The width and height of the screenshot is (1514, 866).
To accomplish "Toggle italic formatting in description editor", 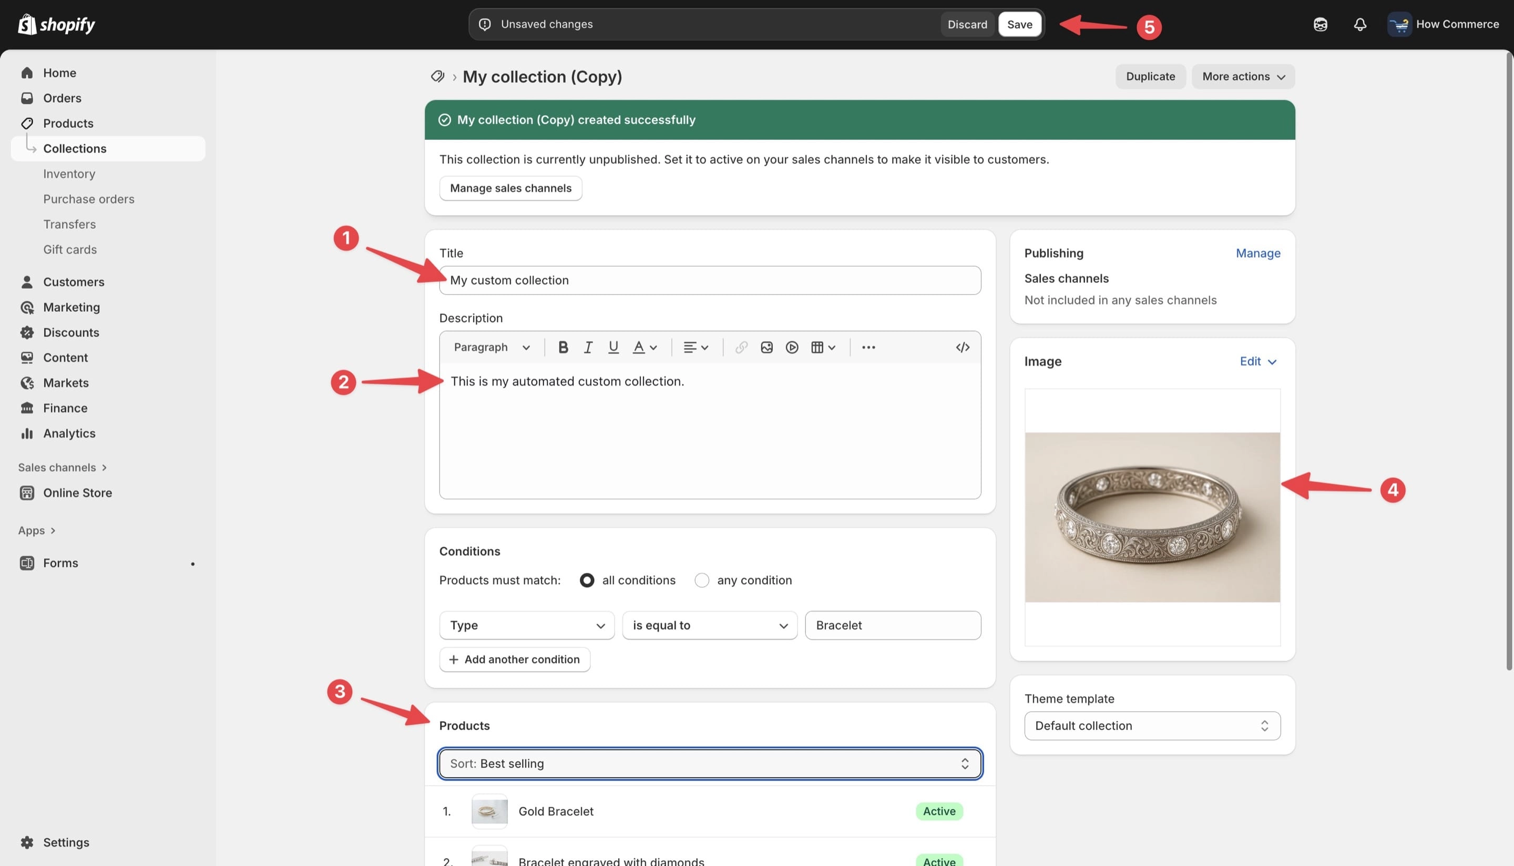I will [x=588, y=348].
